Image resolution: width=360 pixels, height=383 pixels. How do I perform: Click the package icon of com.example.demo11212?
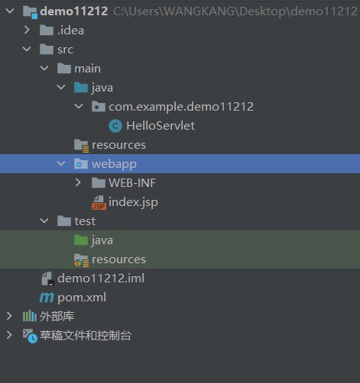click(99, 107)
